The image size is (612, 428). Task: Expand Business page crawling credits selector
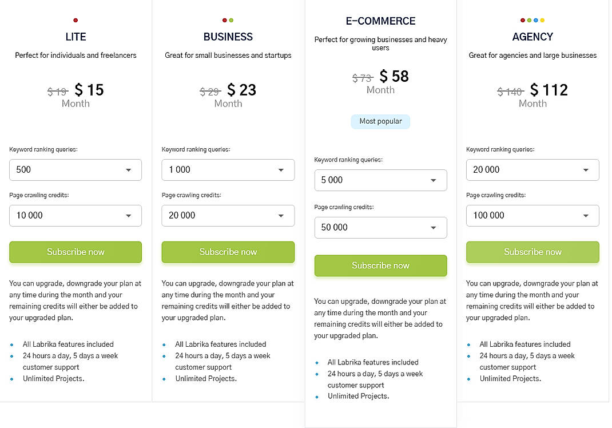[x=228, y=216]
